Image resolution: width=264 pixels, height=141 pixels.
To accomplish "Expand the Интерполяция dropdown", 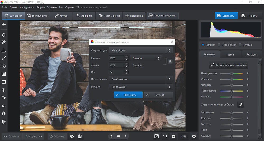I will 141,79.
